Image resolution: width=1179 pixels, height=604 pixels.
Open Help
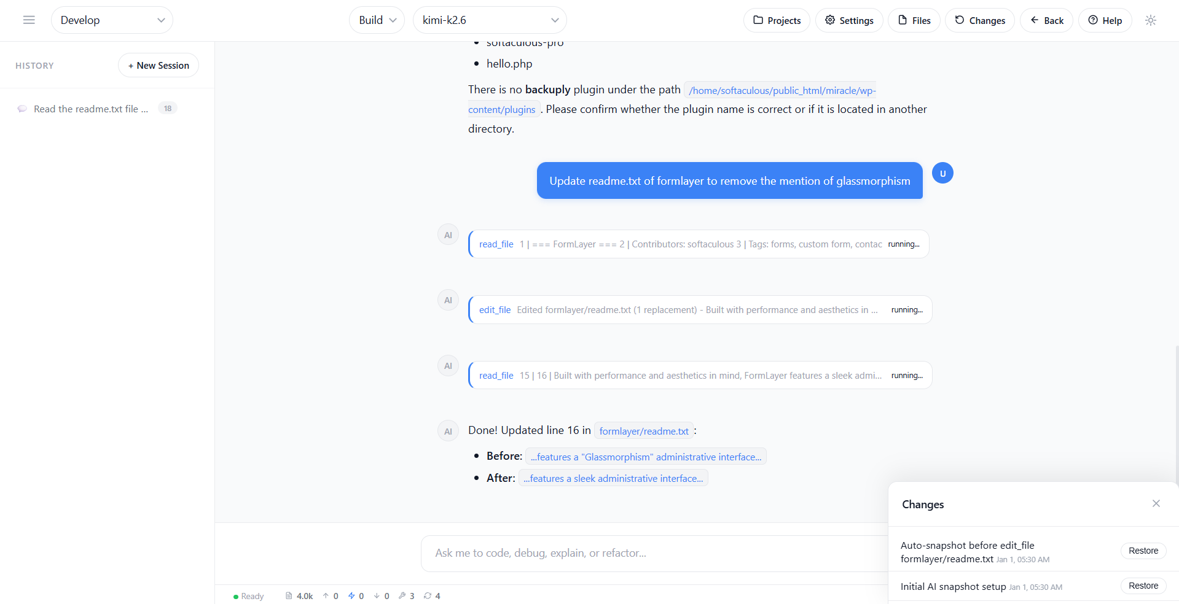[1105, 20]
